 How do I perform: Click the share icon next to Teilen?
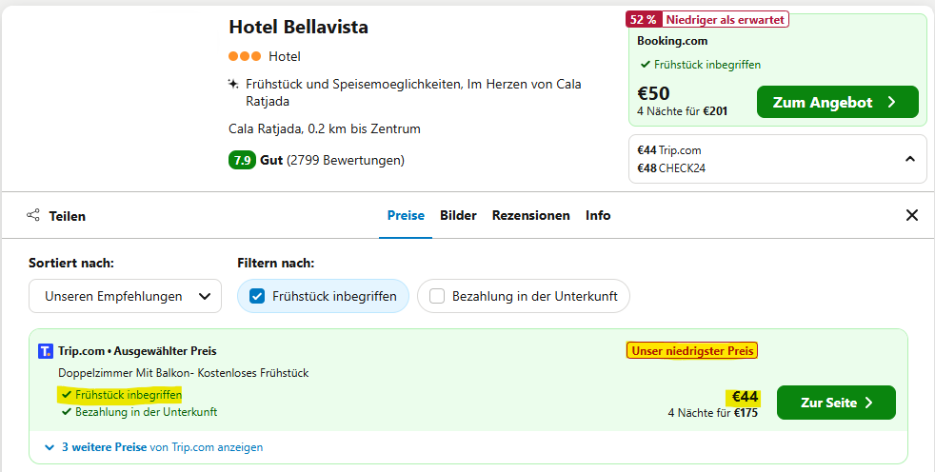33,215
